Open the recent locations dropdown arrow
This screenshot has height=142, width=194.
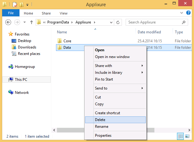coord(25,22)
